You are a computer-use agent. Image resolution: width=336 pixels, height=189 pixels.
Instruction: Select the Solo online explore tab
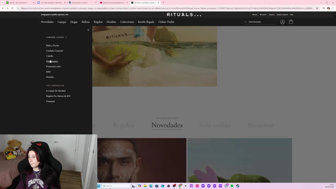point(215,125)
